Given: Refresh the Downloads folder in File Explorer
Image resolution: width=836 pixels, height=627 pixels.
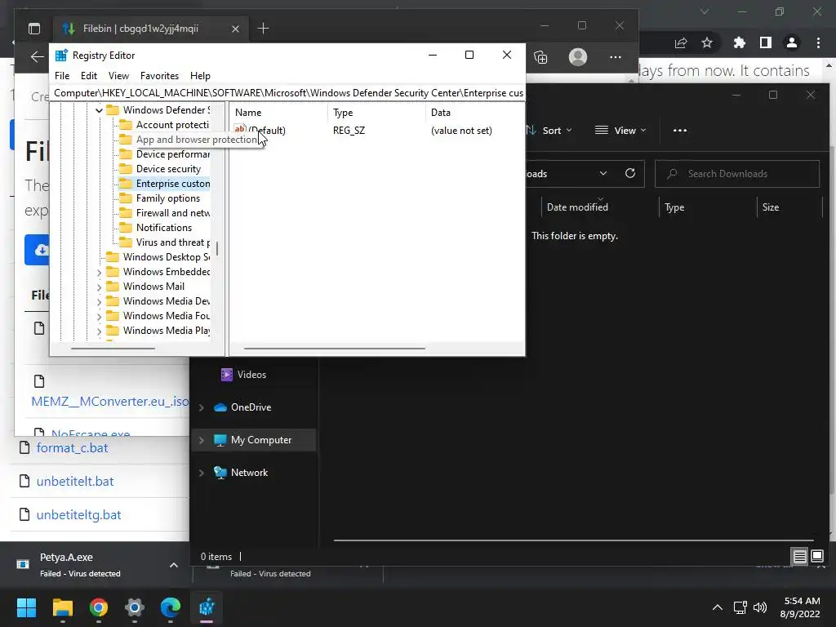Looking at the screenshot, I should [629, 173].
